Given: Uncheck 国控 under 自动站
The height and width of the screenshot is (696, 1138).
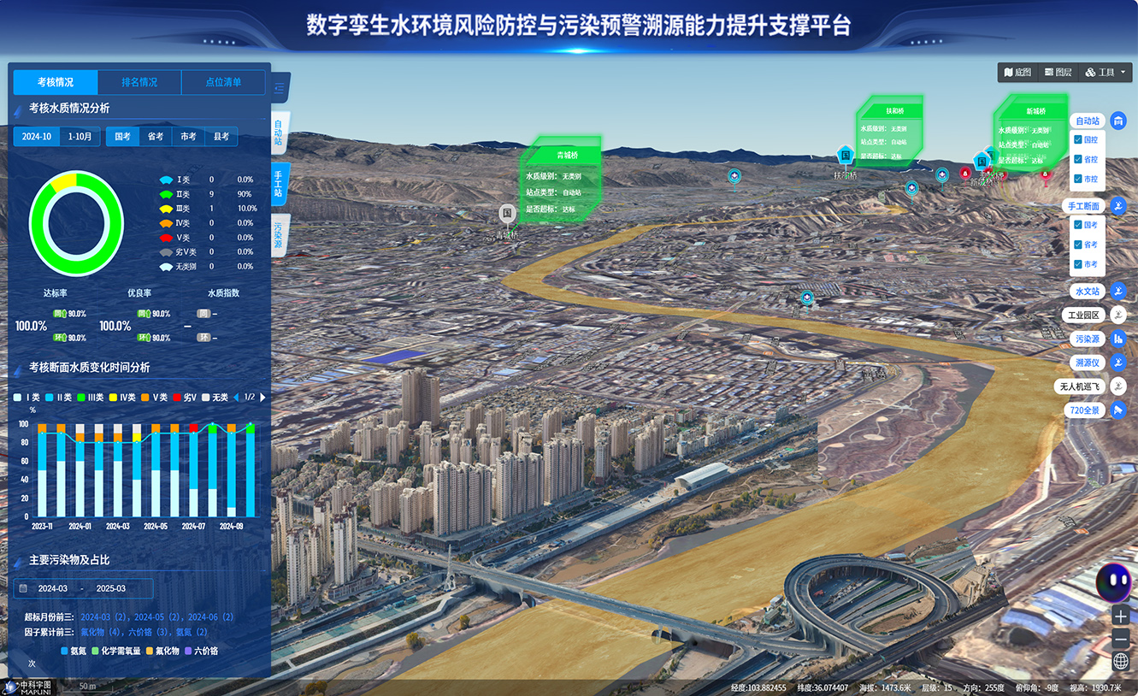Looking at the screenshot, I should (x=1078, y=139).
